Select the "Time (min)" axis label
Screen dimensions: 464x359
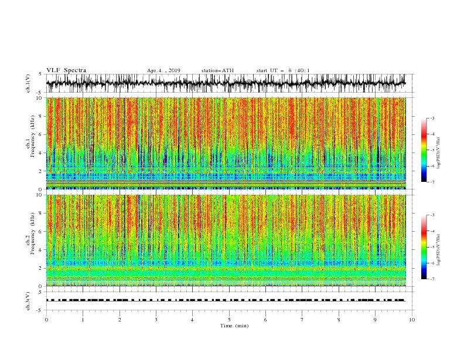234,326
